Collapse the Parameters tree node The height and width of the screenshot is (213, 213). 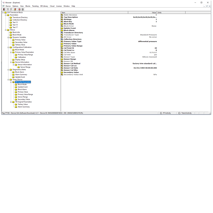click(x=6, y=15)
